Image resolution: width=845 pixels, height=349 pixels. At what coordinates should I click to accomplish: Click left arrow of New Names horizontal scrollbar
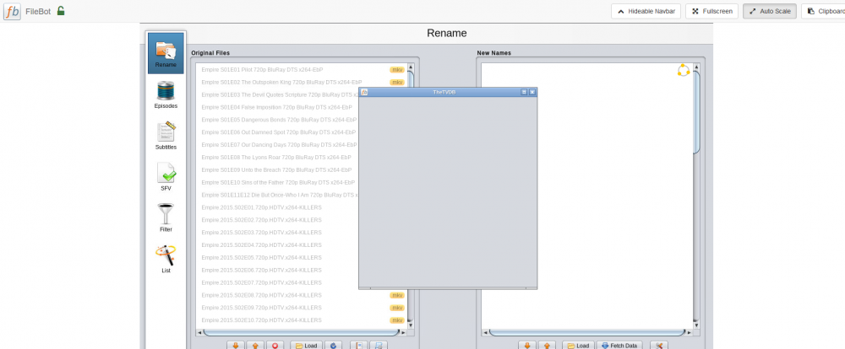tap(485, 332)
